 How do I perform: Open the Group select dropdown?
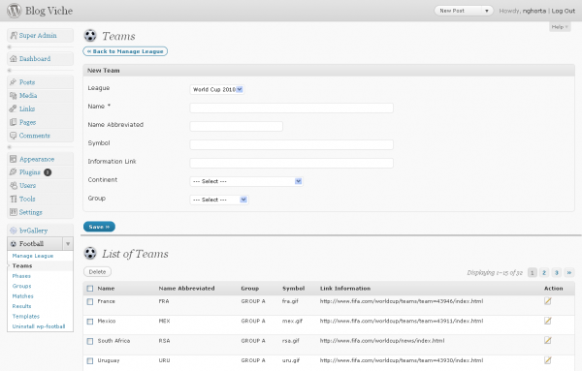coord(219,200)
